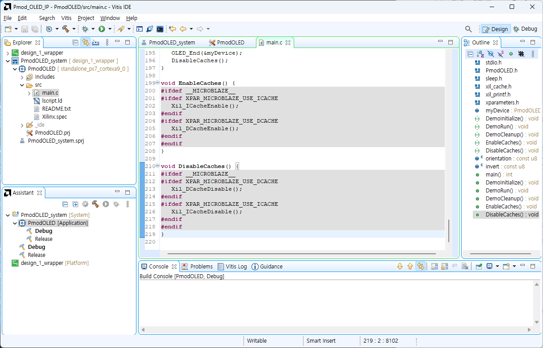Expand the design_1_wrapper tree node
This screenshot has height=348, width=543.
point(8,53)
